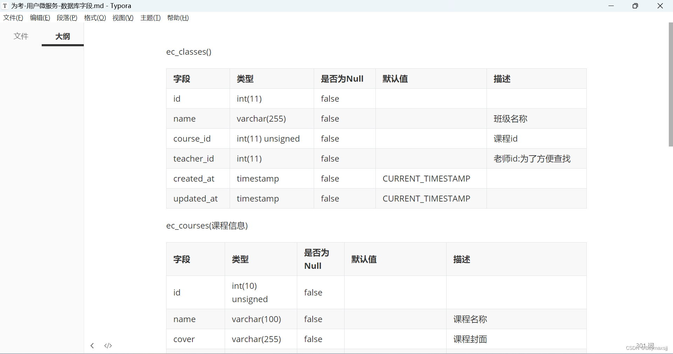Click the int(11) unsigned type cell
Image resolution: width=673 pixels, height=354 pixels.
272,139
